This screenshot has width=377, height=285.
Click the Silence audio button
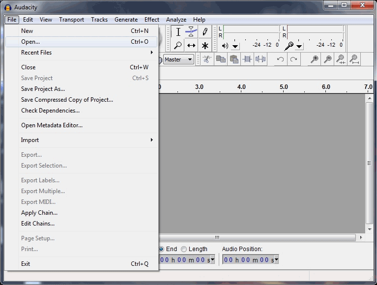[x=261, y=59]
